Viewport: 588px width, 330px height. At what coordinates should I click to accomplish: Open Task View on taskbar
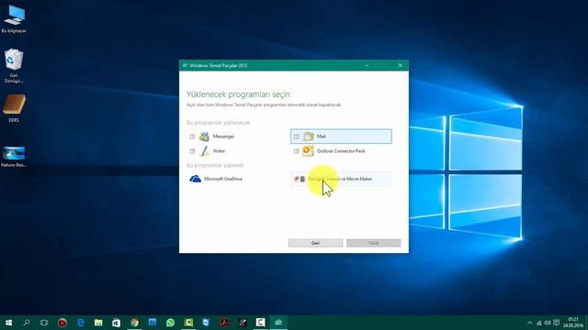click(x=44, y=323)
